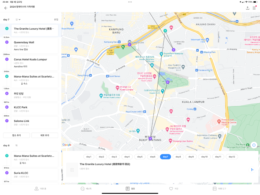
Task: Select the day9 tab
Action: point(191,157)
